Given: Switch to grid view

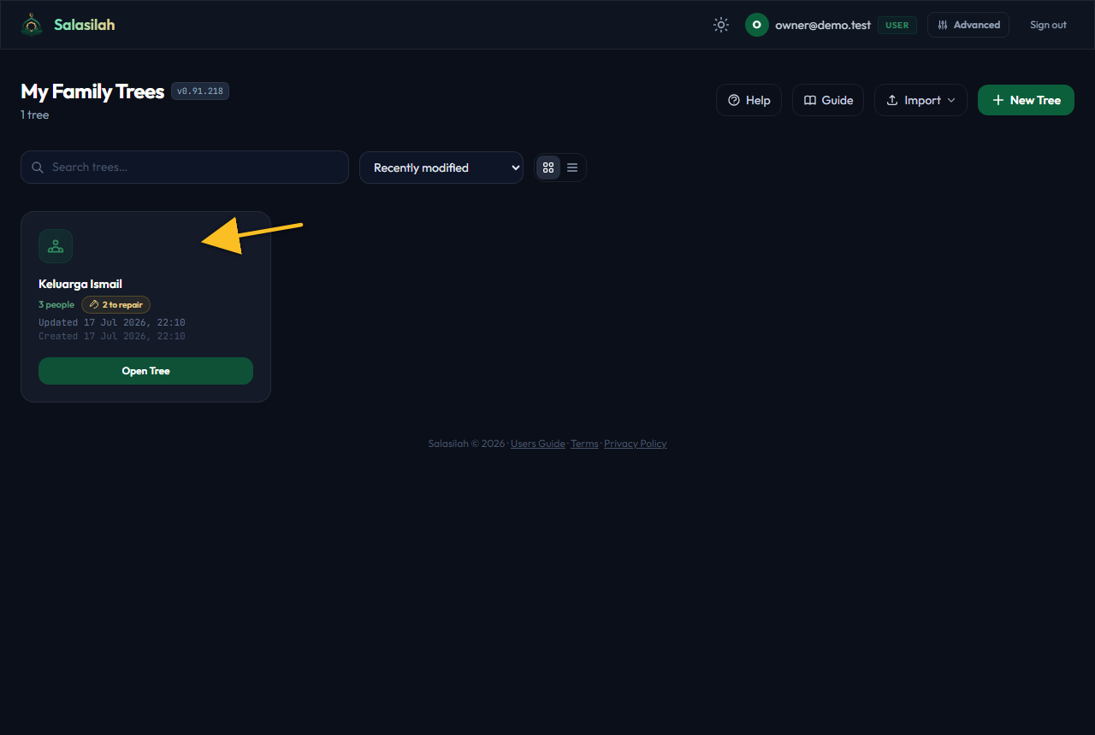Looking at the screenshot, I should click(548, 168).
